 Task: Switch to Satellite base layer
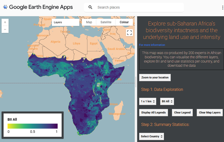[106, 22]
